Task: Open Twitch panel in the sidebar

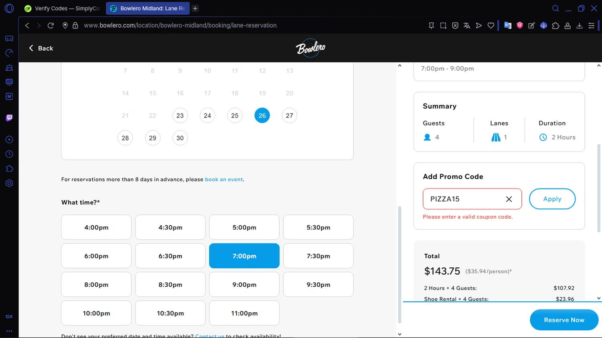Action: [x=9, y=118]
